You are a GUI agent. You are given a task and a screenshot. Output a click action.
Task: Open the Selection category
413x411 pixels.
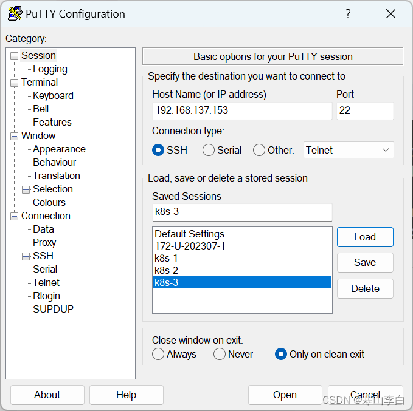(53, 189)
